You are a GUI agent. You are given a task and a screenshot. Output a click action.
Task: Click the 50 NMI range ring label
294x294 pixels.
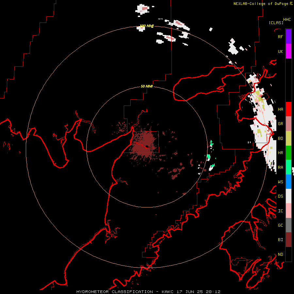click(147, 86)
